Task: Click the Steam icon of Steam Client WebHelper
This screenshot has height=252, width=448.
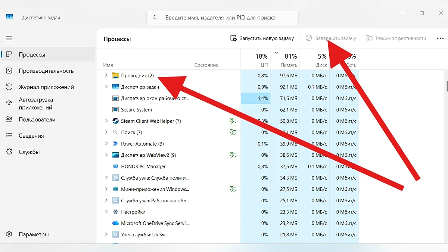Action: coord(115,121)
